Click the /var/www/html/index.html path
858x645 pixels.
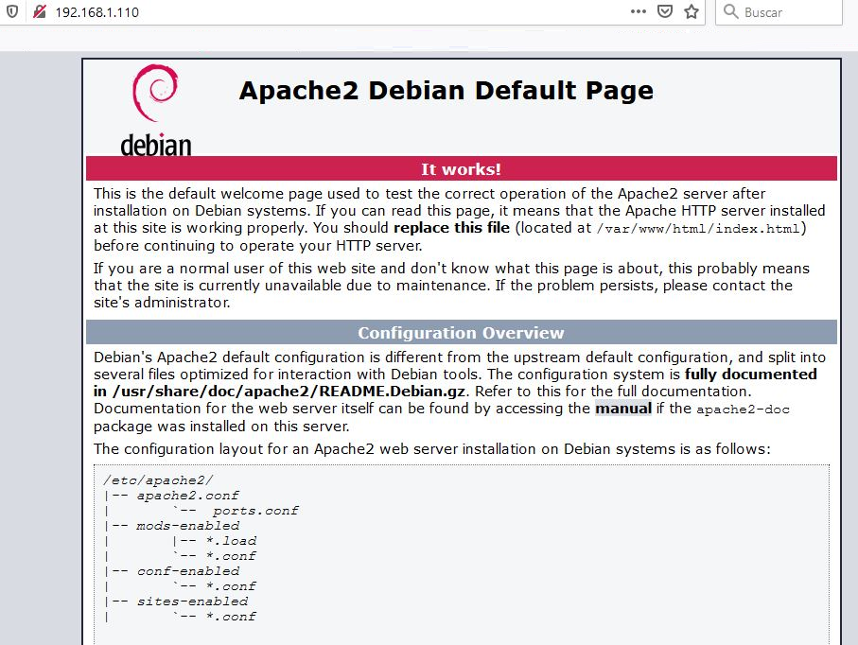pos(699,229)
